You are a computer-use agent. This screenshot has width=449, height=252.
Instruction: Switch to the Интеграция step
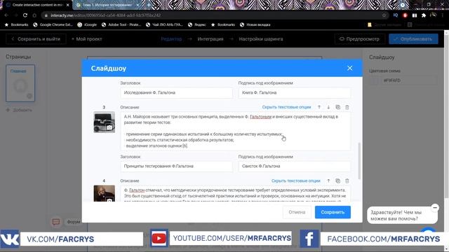coord(210,39)
